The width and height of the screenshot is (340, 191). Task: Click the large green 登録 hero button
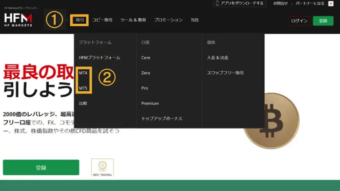tap(41, 167)
